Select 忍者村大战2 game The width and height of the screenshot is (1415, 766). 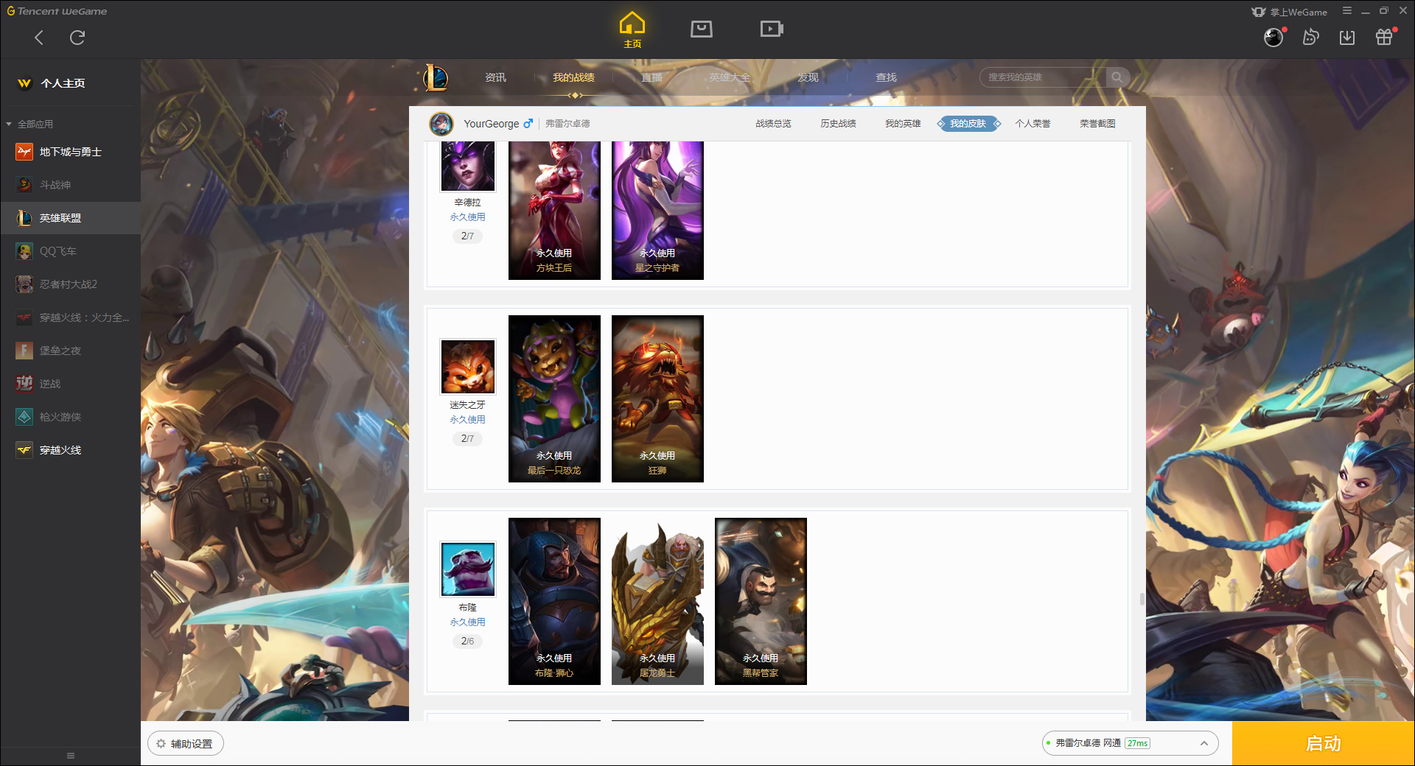[x=71, y=284]
